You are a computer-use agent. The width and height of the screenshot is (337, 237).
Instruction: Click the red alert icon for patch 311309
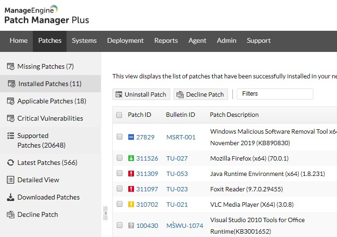(131, 174)
